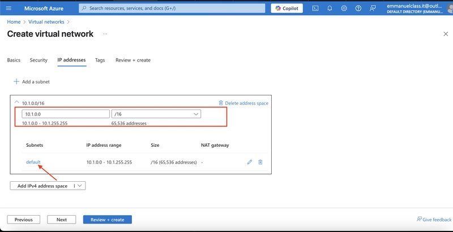Open the account menu emmanuelclass.it
Screen dimensions: 453x232
coord(418,8)
